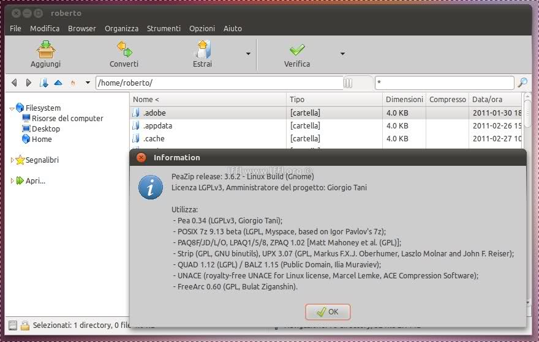The width and height of the screenshot is (539, 342).
Task: Go back with the left arrow icon
Action: [x=14, y=83]
